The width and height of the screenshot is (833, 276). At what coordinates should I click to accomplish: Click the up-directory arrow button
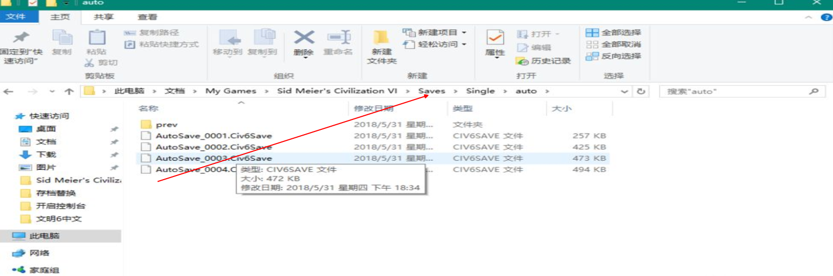click(x=69, y=91)
